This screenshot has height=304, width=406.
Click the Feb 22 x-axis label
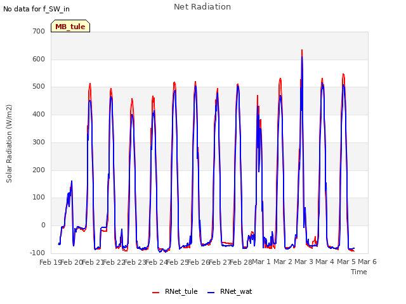pyautogui.click(x=114, y=262)
